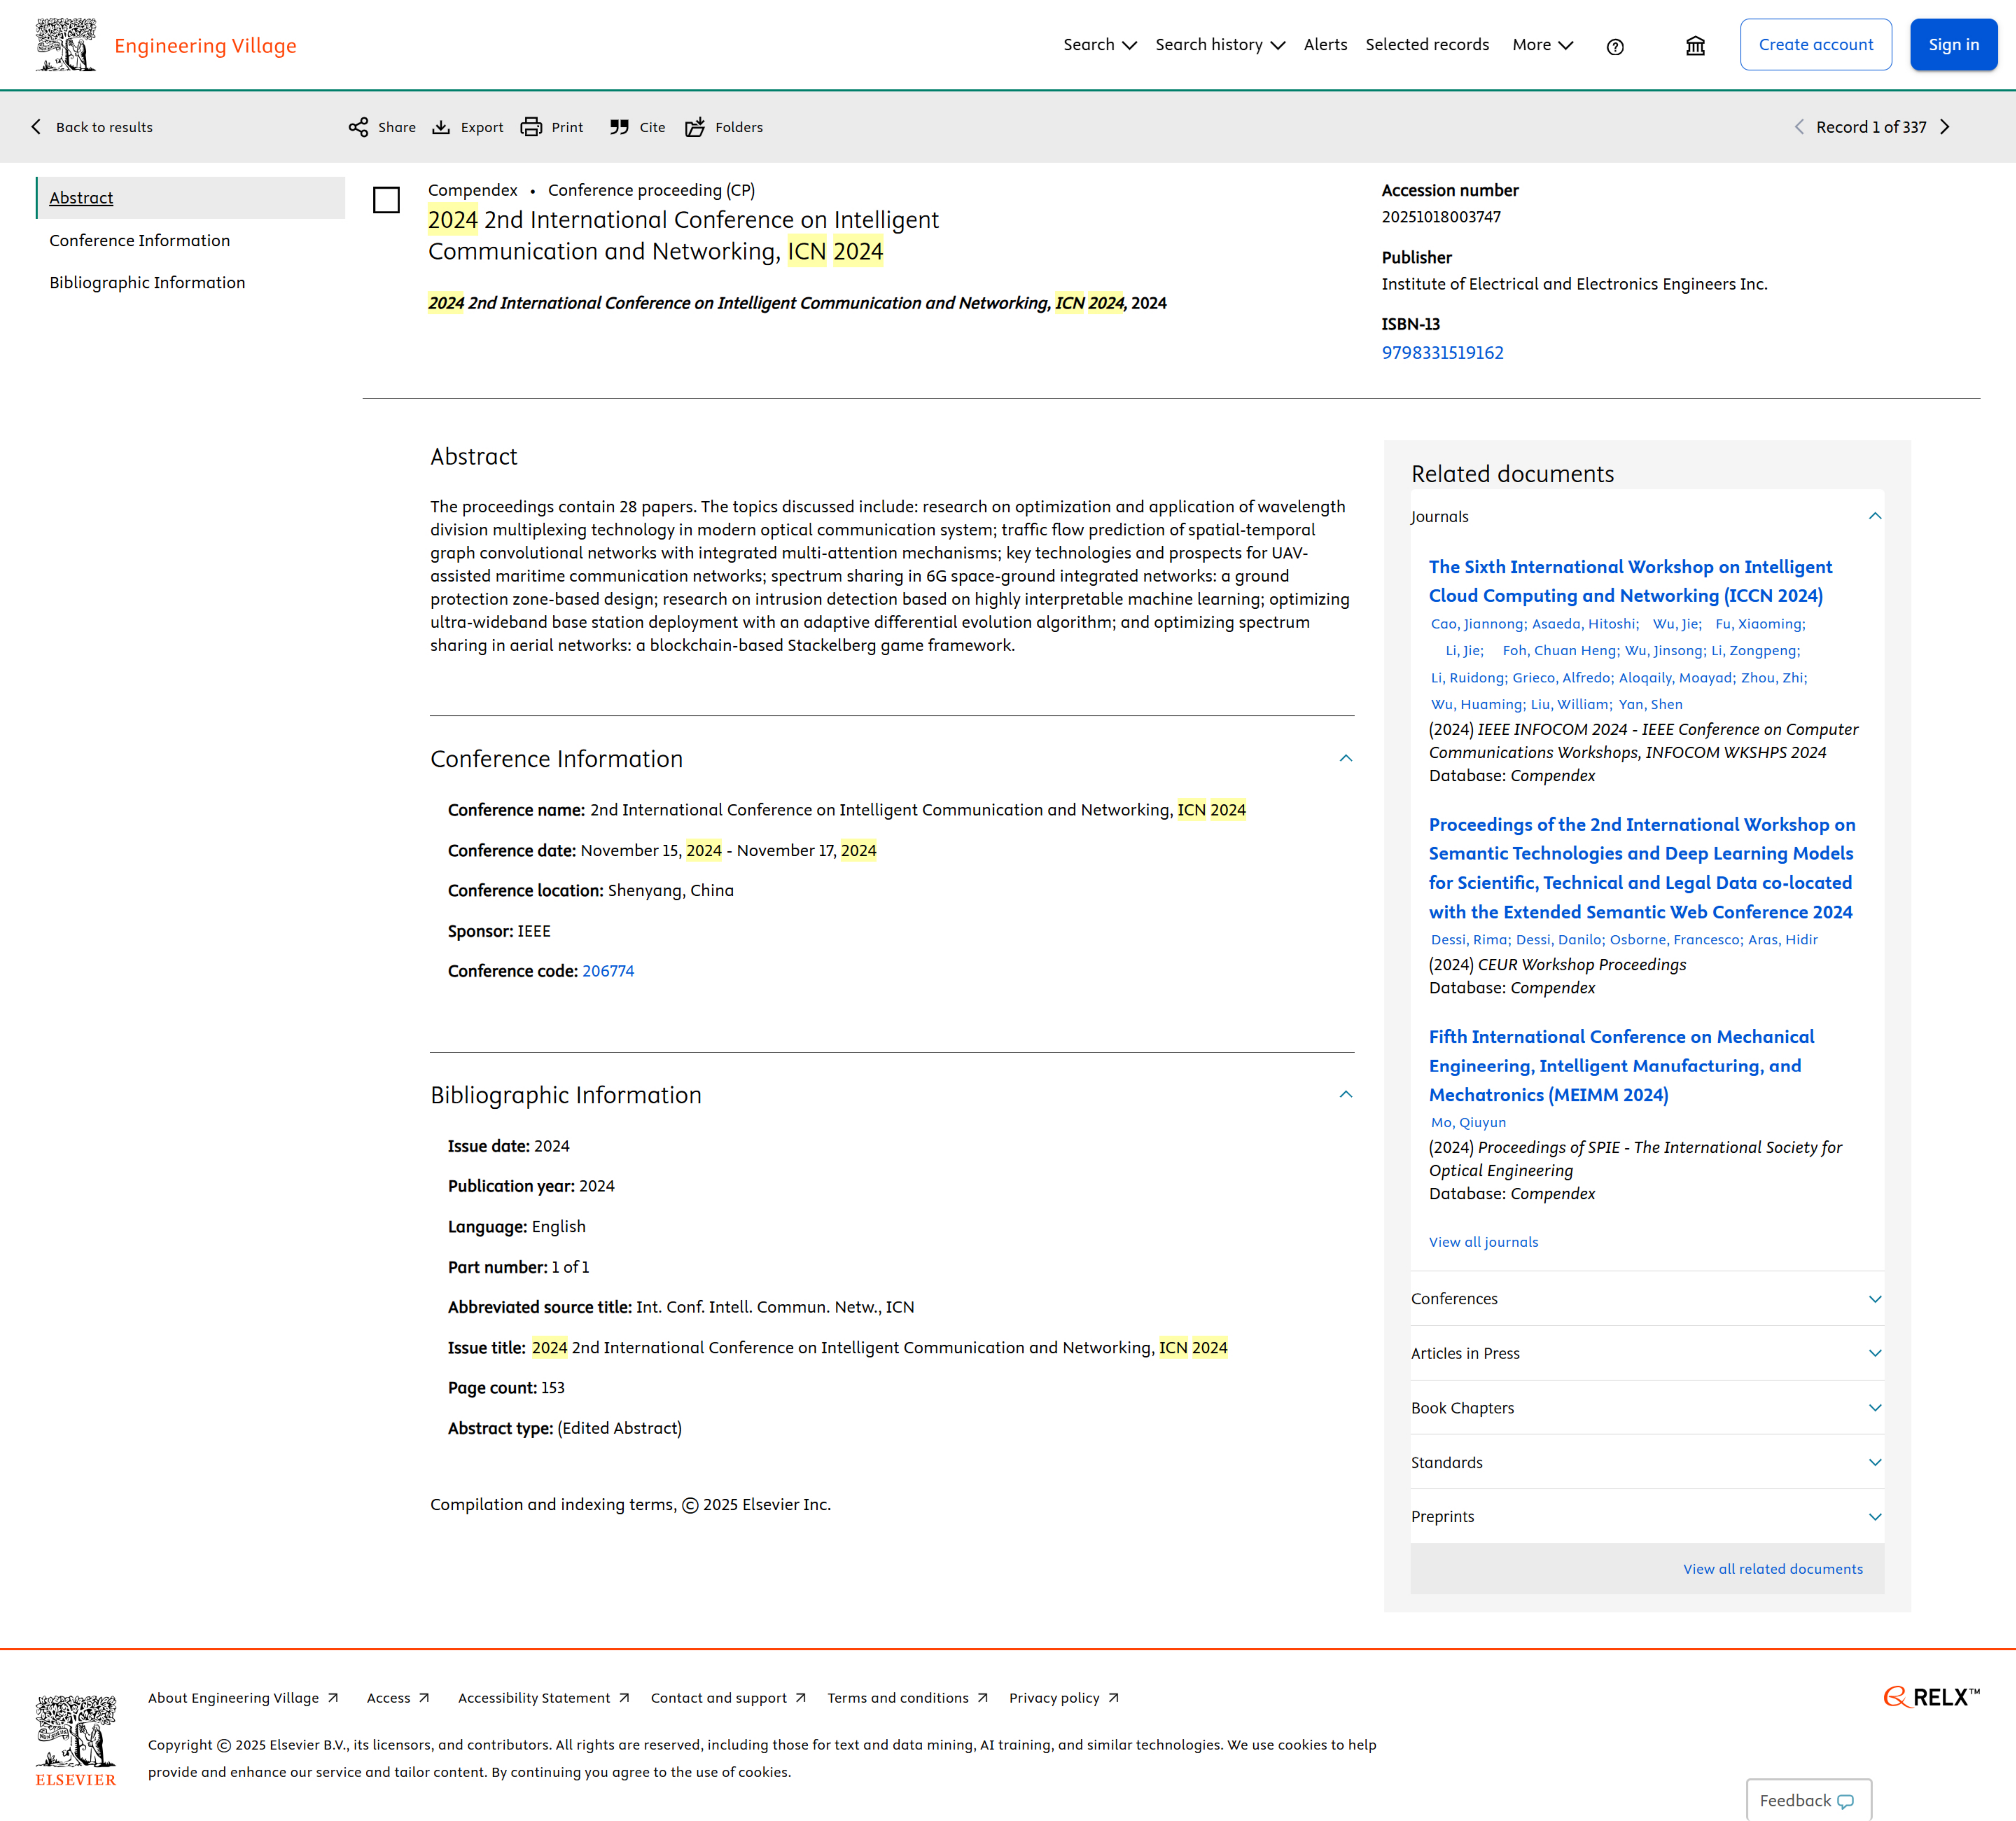Collapse the Bibliographic Information section
The height and width of the screenshot is (1821, 2016).
point(1346,1094)
